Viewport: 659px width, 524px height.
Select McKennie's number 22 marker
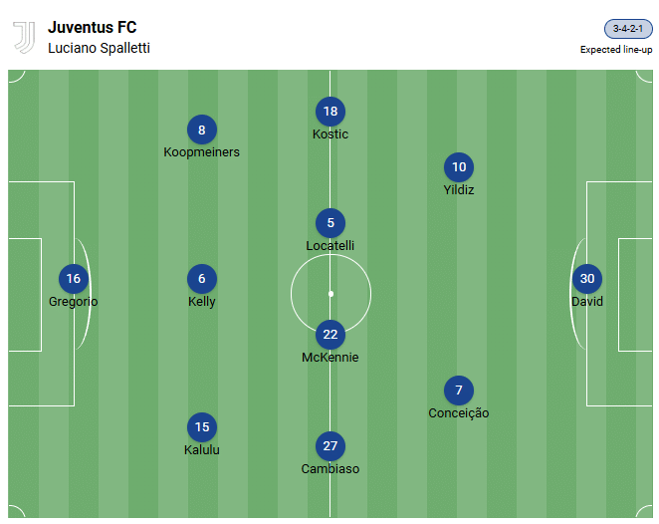click(x=330, y=335)
